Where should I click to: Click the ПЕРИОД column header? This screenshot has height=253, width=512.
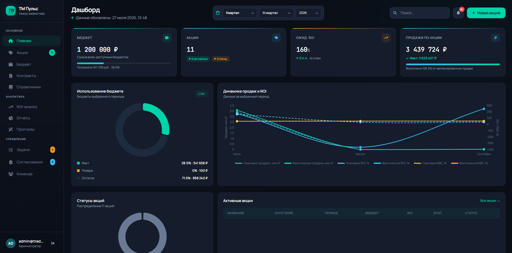[331, 213]
